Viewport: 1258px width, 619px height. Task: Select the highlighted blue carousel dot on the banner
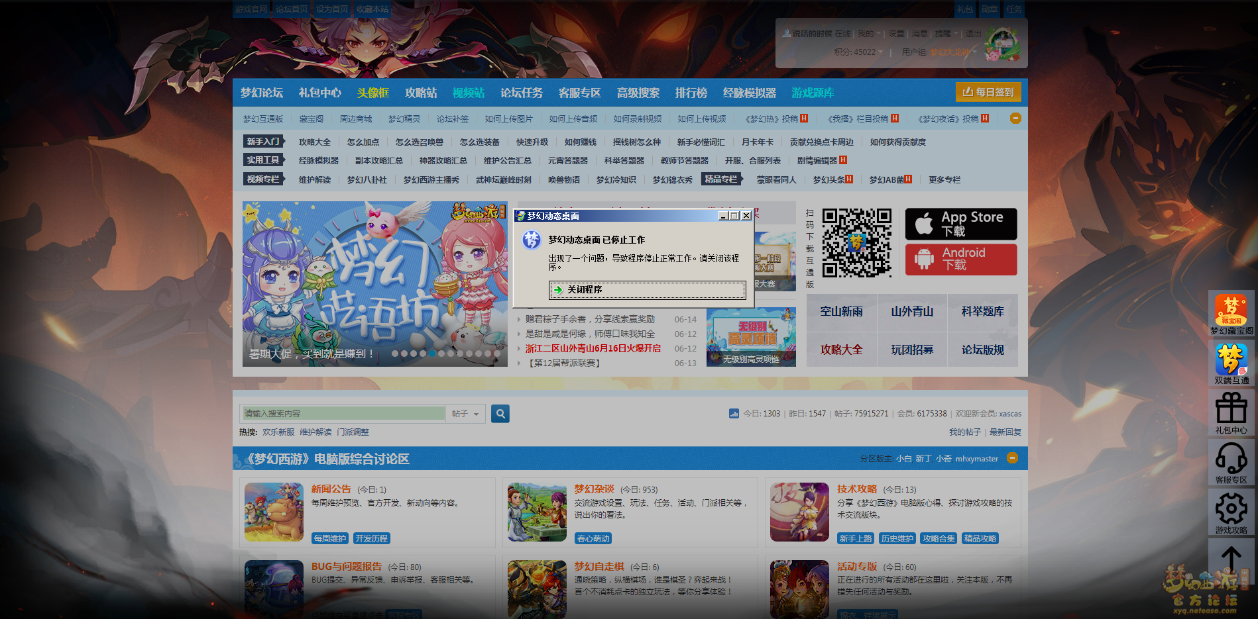[x=432, y=354]
